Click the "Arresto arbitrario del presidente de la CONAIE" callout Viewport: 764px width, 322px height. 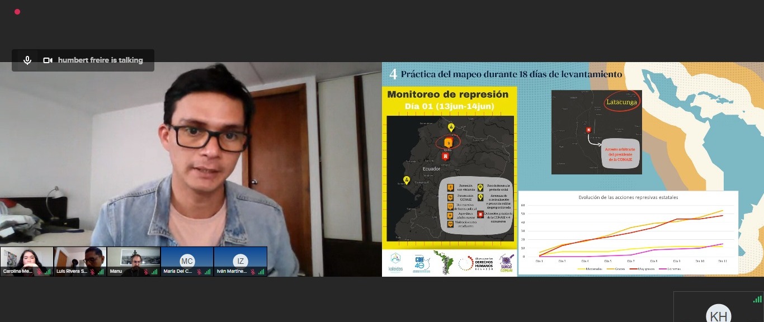point(621,155)
